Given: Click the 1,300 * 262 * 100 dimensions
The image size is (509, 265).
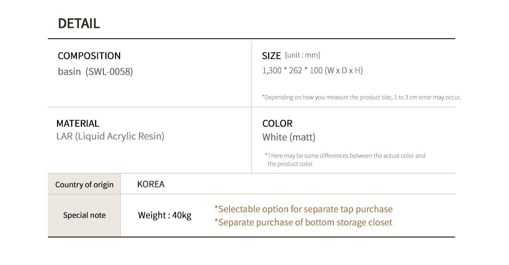Looking at the screenshot, I should point(292,70).
